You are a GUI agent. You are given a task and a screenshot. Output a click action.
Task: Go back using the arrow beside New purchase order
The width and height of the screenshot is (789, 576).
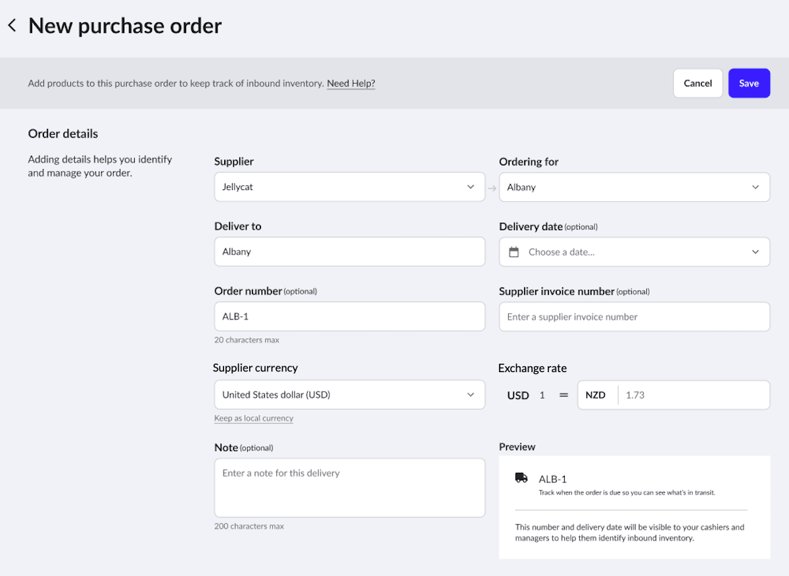[11, 26]
